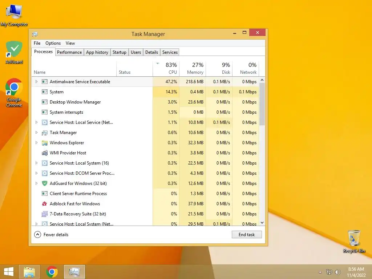Open the Options menu
The image size is (372, 279).
pyautogui.click(x=53, y=43)
